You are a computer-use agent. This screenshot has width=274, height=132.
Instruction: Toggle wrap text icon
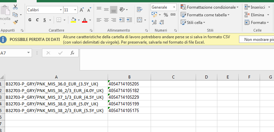(140, 10)
